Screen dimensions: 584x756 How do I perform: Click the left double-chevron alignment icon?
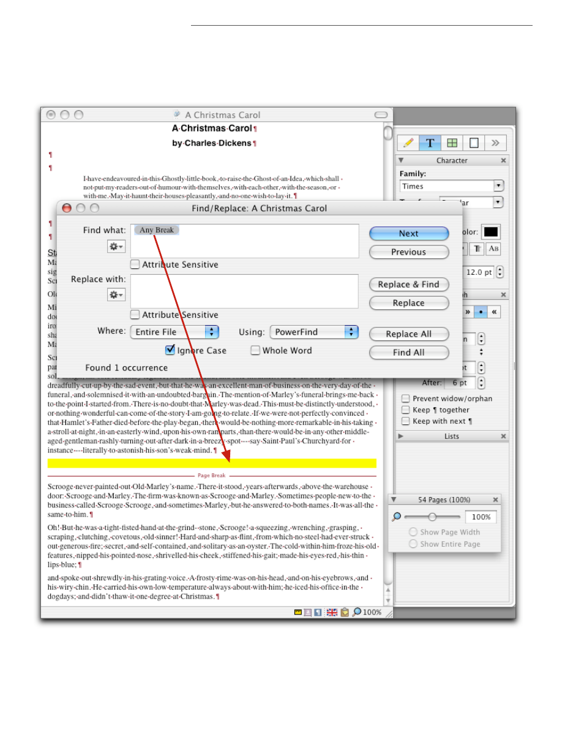tap(494, 312)
